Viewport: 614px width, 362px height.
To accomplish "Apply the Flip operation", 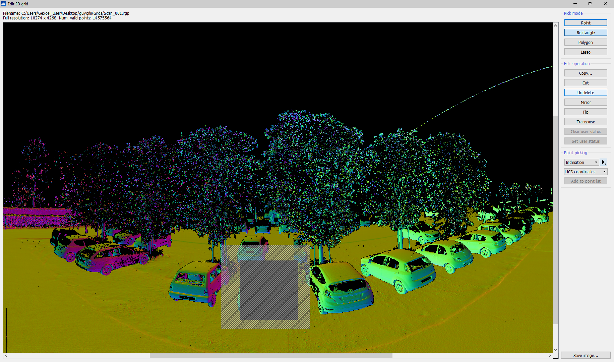I will (586, 112).
